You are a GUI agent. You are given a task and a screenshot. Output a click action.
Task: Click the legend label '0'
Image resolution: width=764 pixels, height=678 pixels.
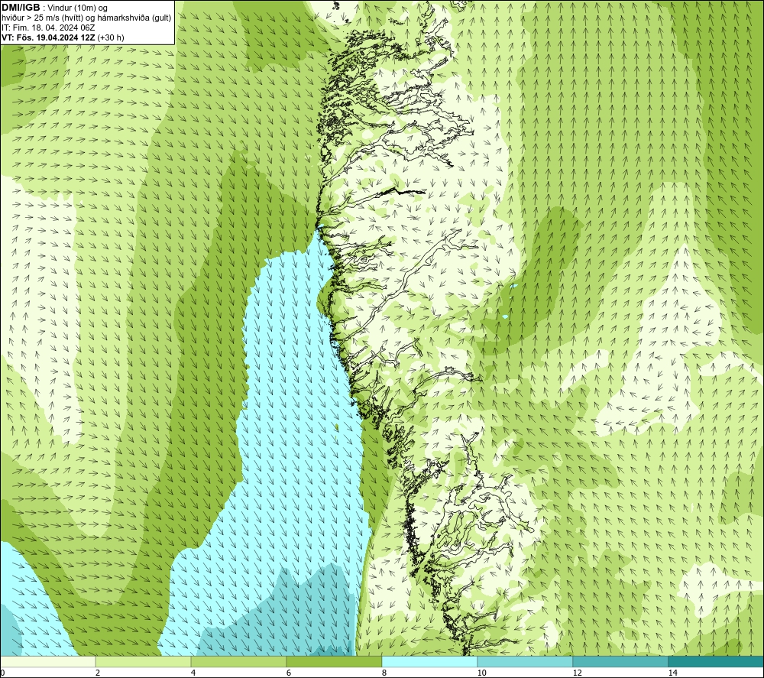coord(2,673)
